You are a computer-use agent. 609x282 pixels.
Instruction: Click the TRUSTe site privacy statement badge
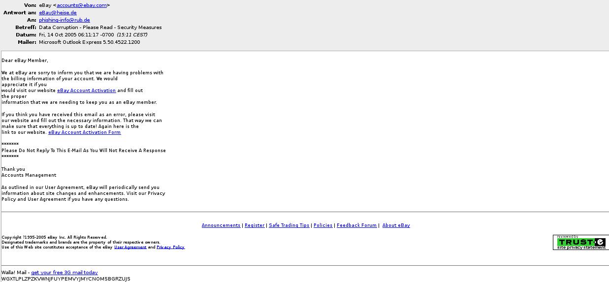(x=581, y=242)
